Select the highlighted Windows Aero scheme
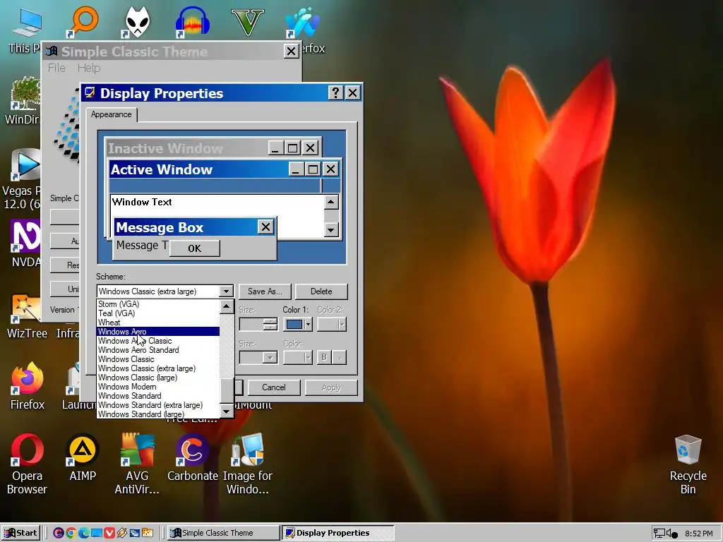Screen dimensions: 723x542 click(158, 332)
